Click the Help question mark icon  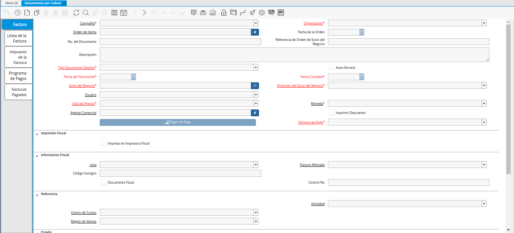point(17,13)
